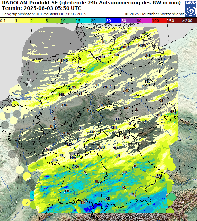Click the KS city label
Screen dimensions: 197x221
(x=89, y=111)
